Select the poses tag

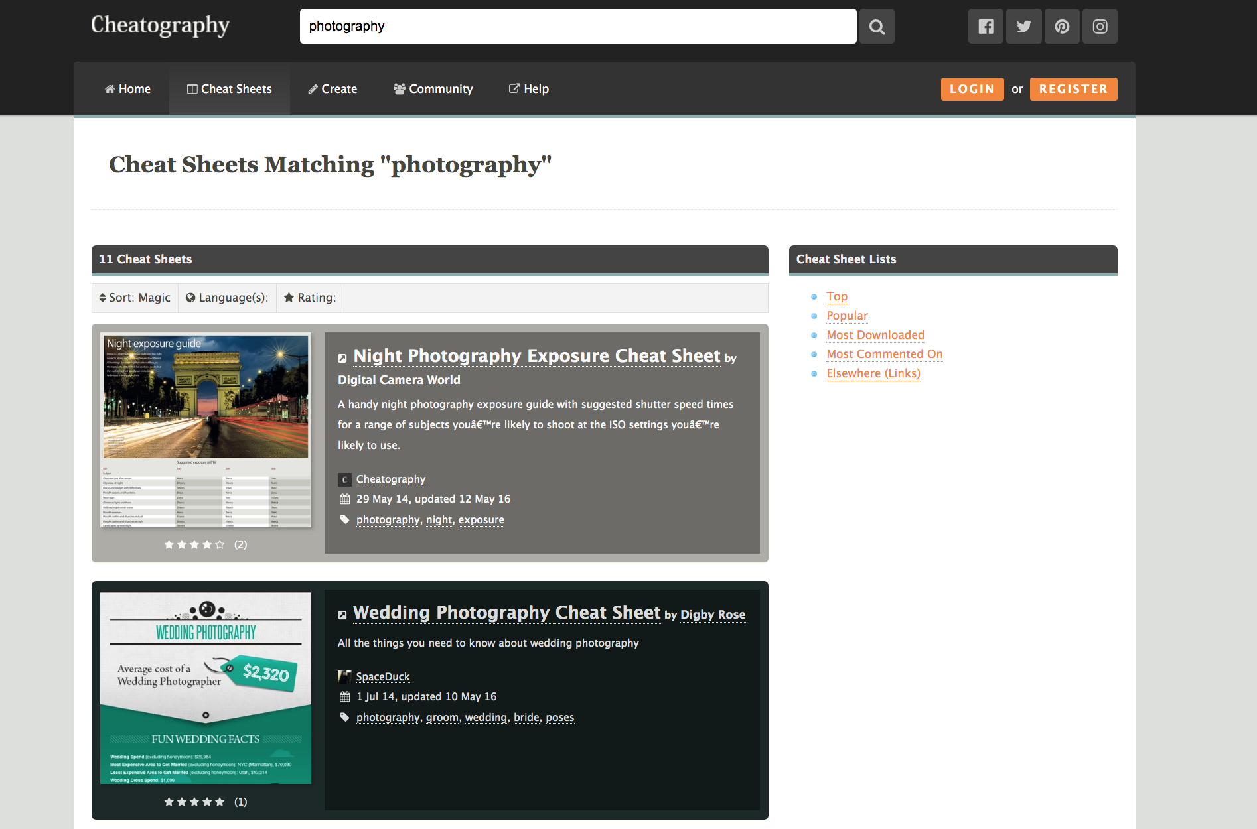560,718
